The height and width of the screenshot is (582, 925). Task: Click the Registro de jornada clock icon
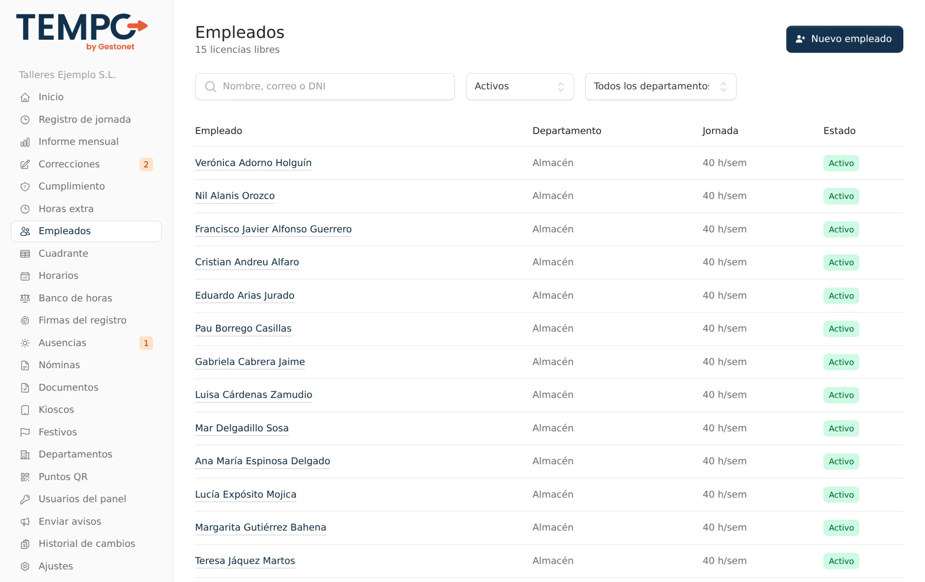point(25,120)
